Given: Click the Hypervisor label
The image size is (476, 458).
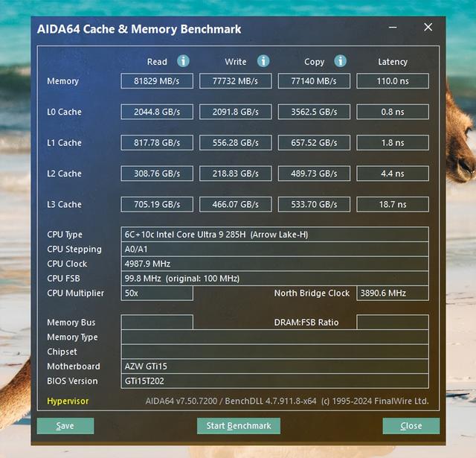Looking at the screenshot, I should [x=68, y=401].
